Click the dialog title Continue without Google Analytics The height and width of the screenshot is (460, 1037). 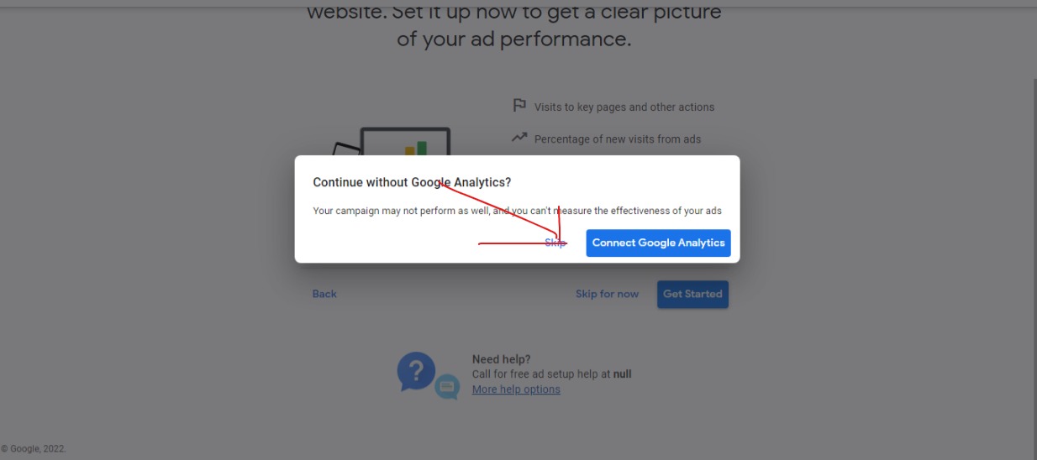pyautogui.click(x=412, y=182)
